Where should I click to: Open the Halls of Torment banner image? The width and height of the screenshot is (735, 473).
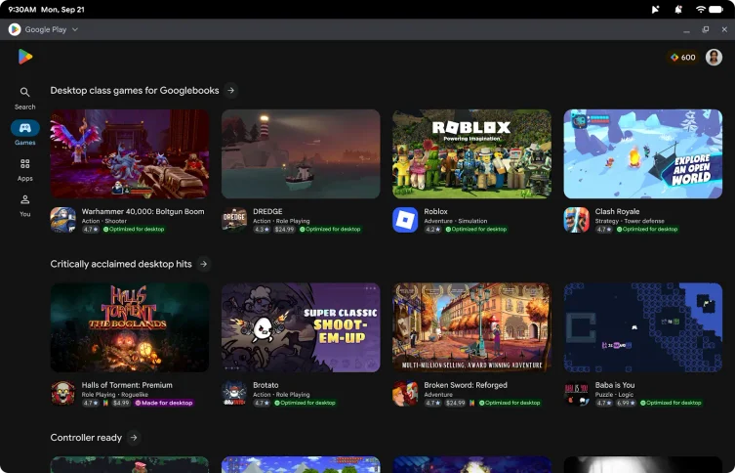tap(130, 327)
